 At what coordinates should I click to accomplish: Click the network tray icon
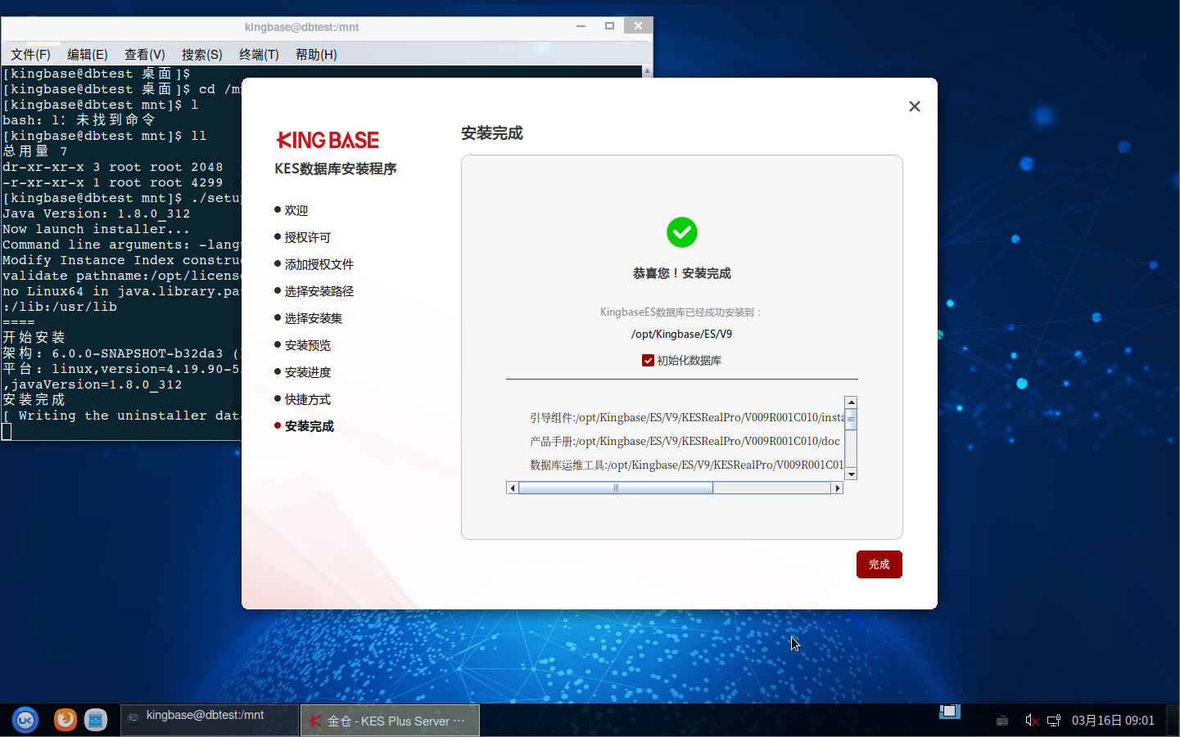tap(1054, 721)
